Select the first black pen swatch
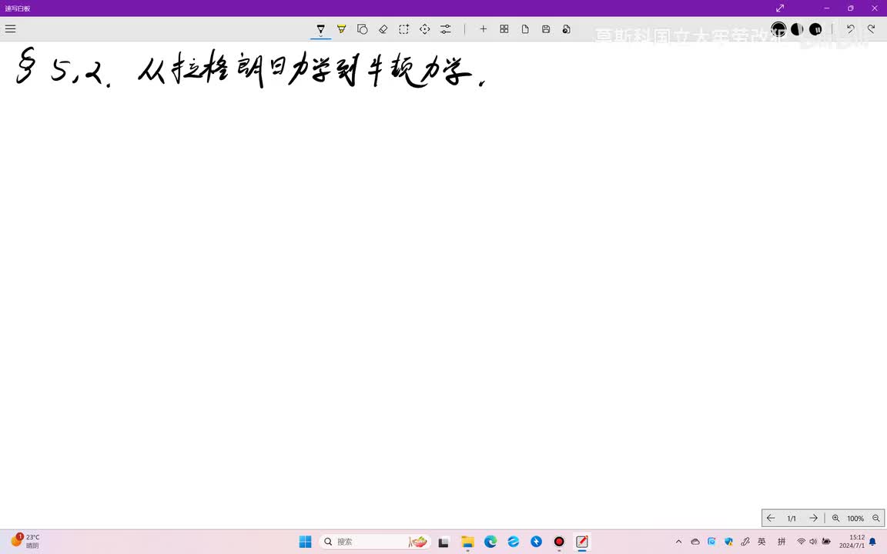The image size is (887, 554). (x=778, y=28)
